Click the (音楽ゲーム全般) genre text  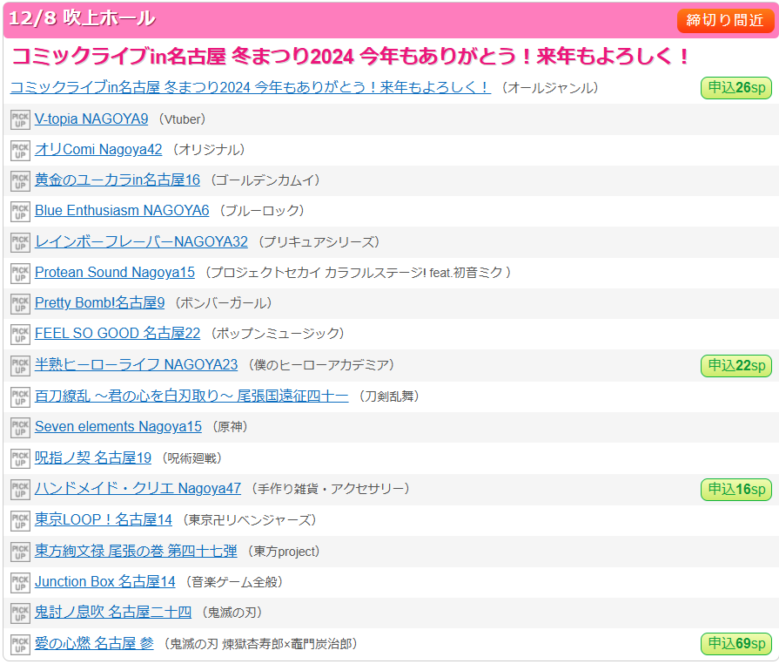234,582
